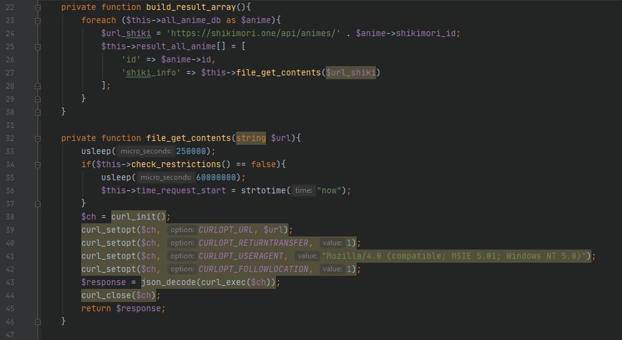Collapse the file_get_contents function fold on line 32
The height and width of the screenshot is (340, 622).
pyautogui.click(x=37, y=138)
